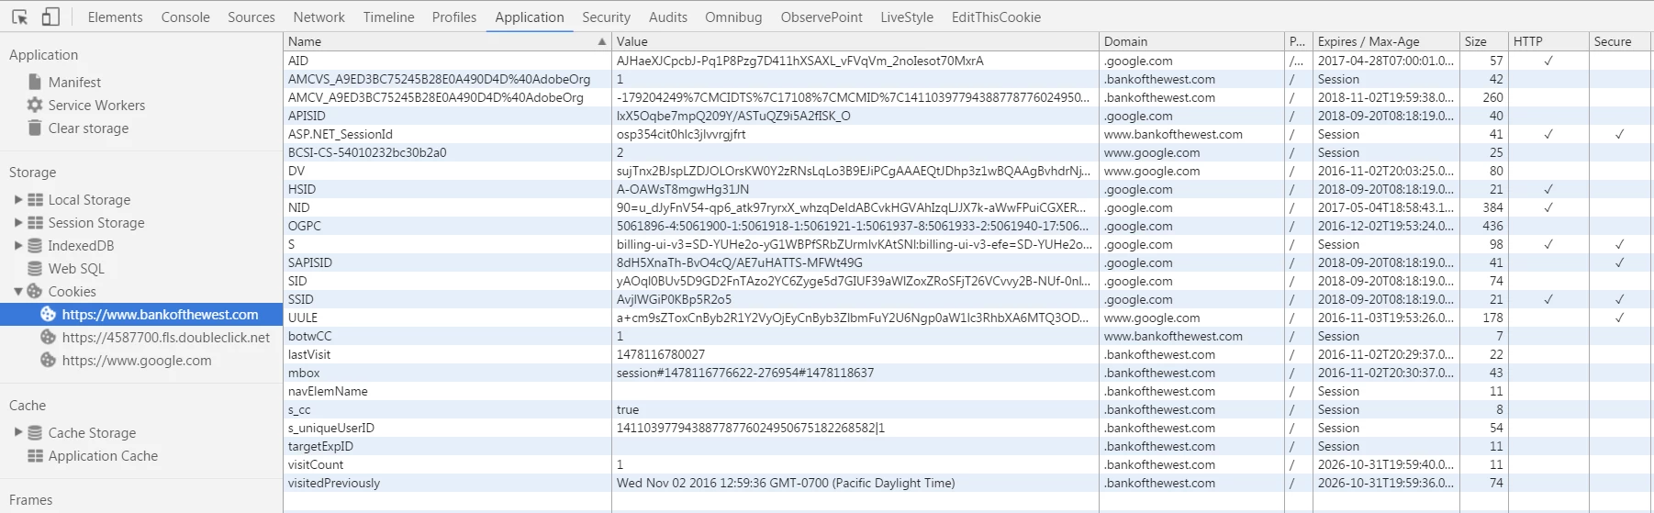Select the lastVisit cookie row
Screen dimensions: 1654x513
[x=967, y=354]
